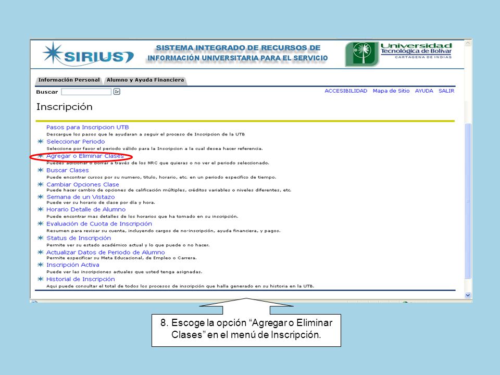
Task: Click the SIRIUS star logo
Action: coord(88,54)
